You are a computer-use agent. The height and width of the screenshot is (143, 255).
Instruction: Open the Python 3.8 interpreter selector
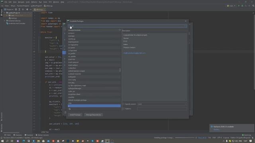(240, 138)
